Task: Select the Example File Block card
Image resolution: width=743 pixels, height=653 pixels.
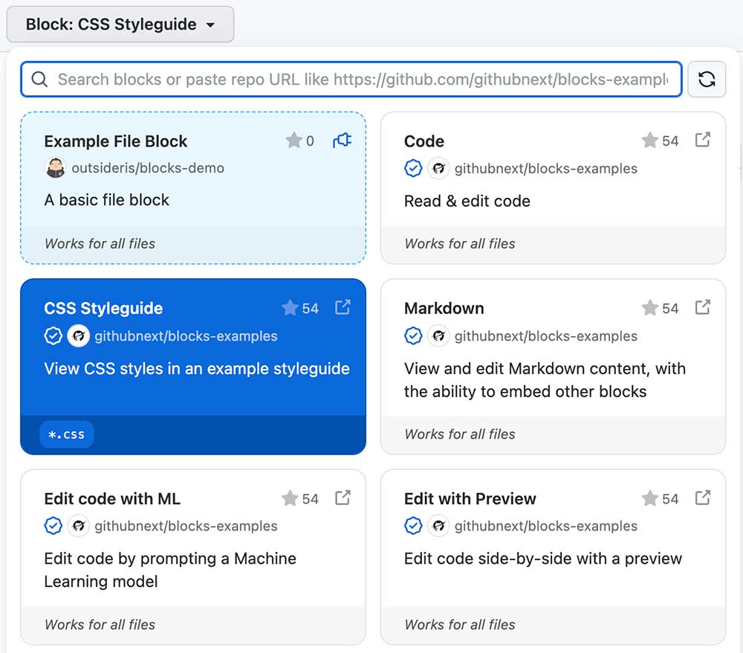Action: point(193,187)
